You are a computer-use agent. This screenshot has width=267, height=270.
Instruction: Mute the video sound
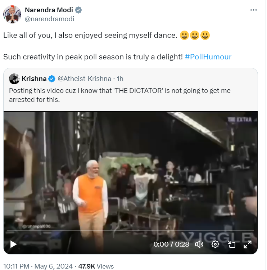199,244
